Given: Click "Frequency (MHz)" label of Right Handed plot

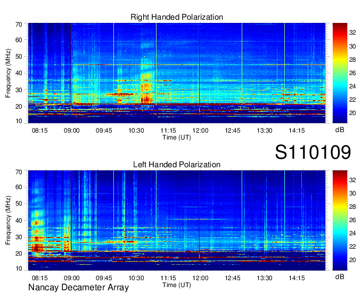Looking at the screenshot, I should (8, 73).
